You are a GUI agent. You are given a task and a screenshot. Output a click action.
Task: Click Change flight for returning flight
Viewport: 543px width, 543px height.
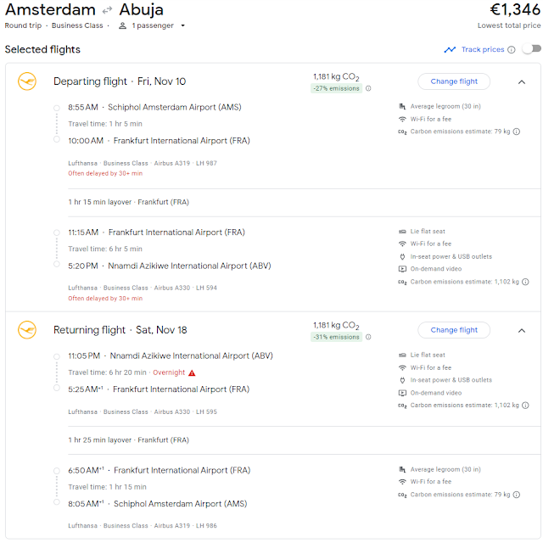(x=454, y=330)
